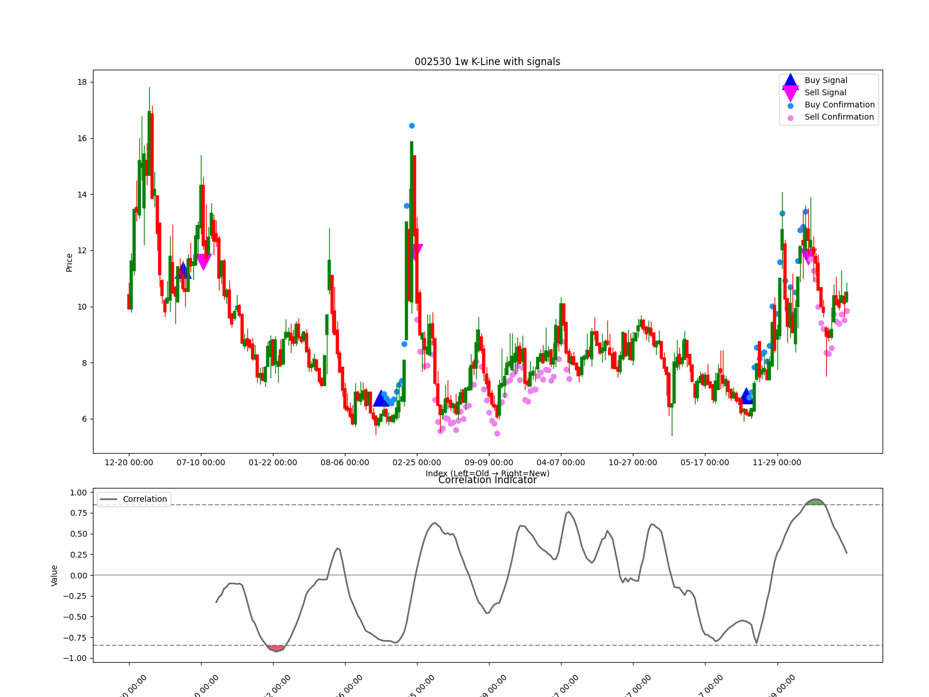Screen dimensions: 929x697
Task: Click the '02-25 00:00' x-axis tick label
Action: [x=417, y=462]
